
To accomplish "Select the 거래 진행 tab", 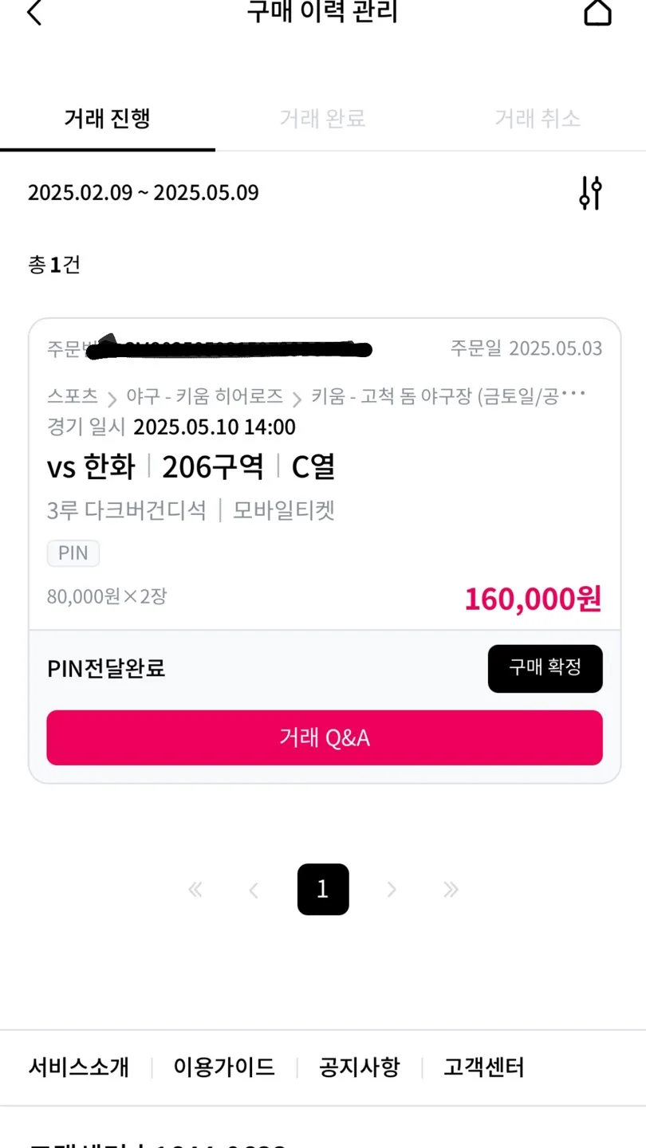I will pos(108,119).
